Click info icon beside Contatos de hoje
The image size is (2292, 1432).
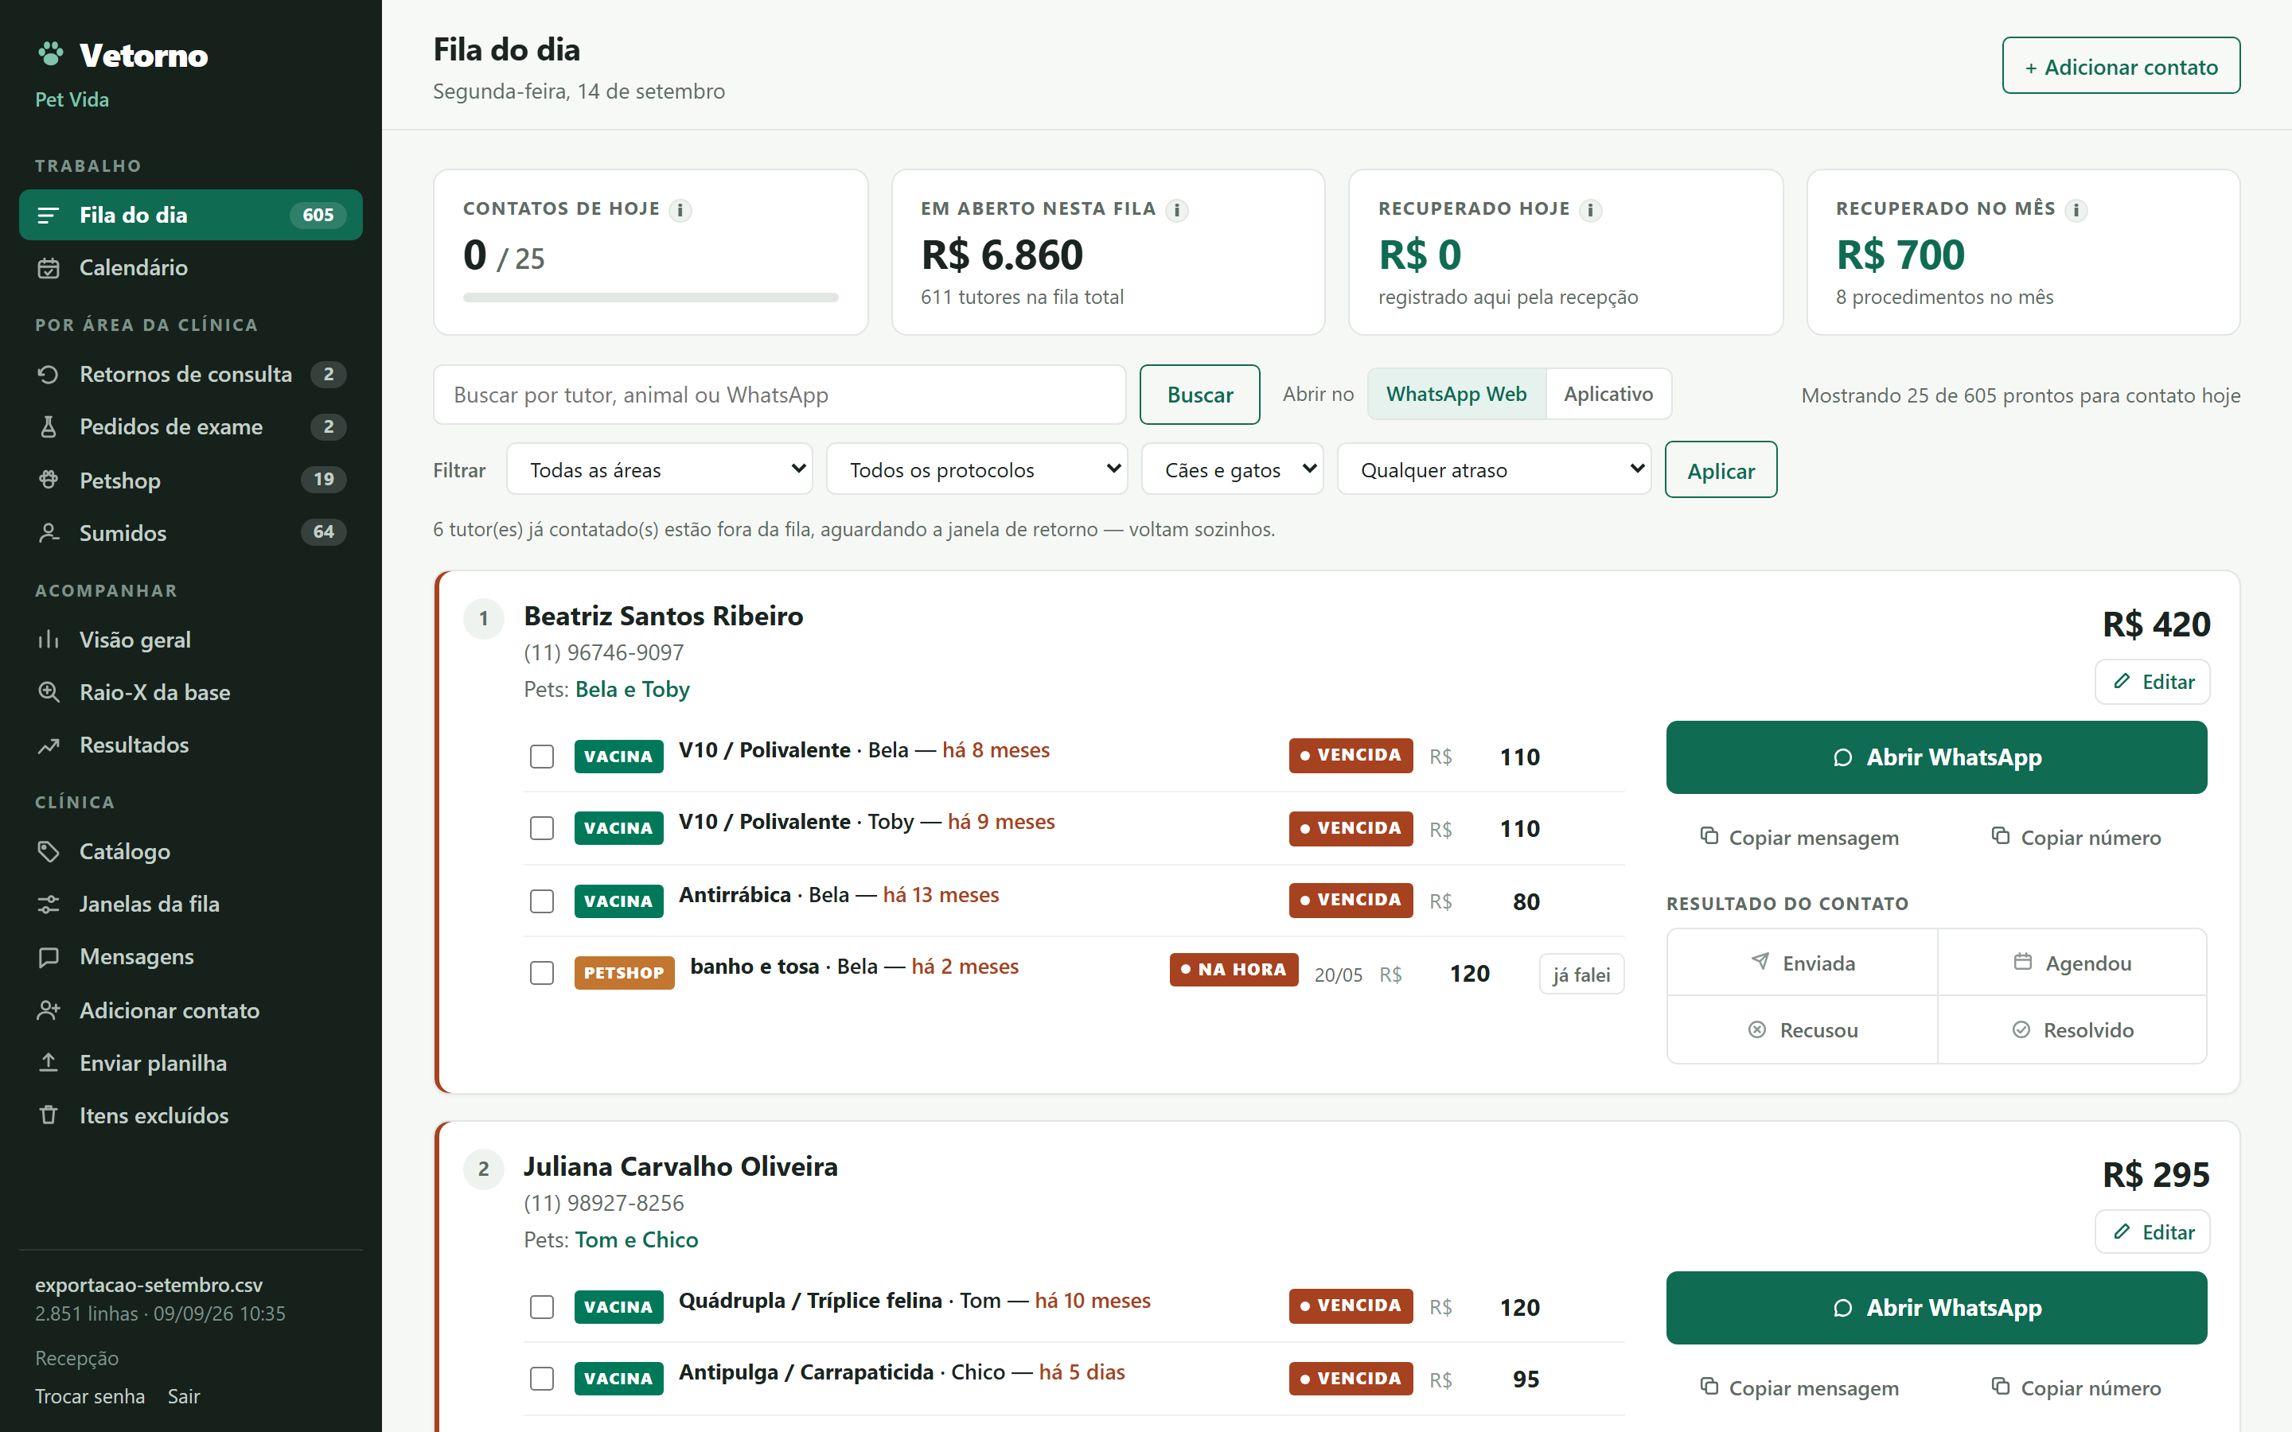coord(680,210)
